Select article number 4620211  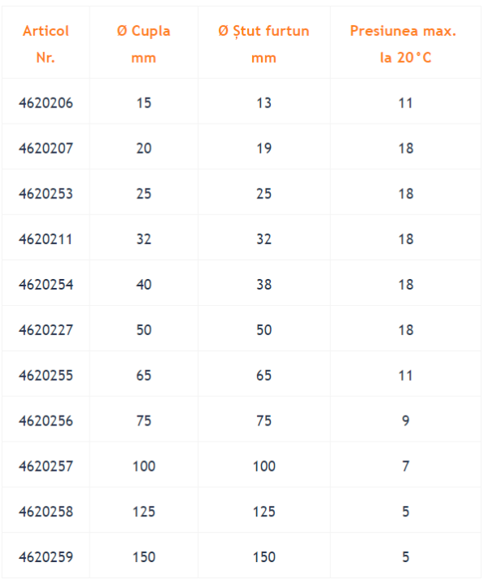click(x=46, y=239)
